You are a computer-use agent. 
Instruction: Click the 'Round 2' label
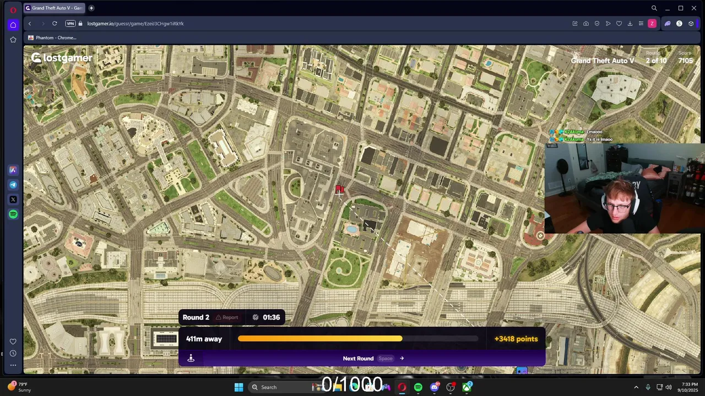pos(196,317)
